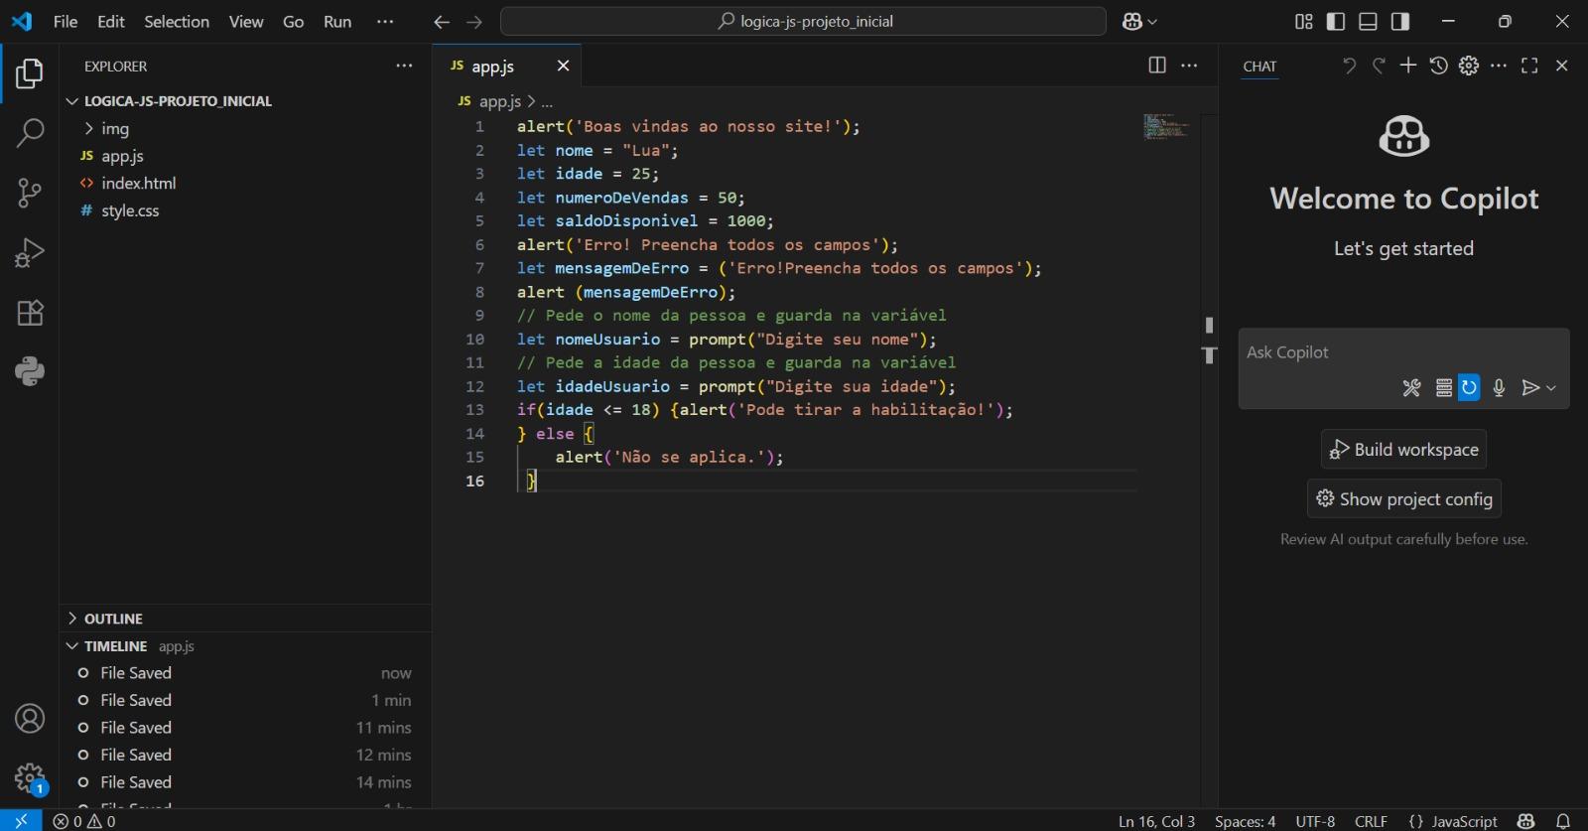
Task: Click the breadcrumb ellipsis after app.js
Action: [x=547, y=101]
